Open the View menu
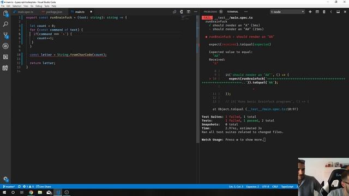Image resolution: width=349 pixels, height=196 pixels. 26,6
